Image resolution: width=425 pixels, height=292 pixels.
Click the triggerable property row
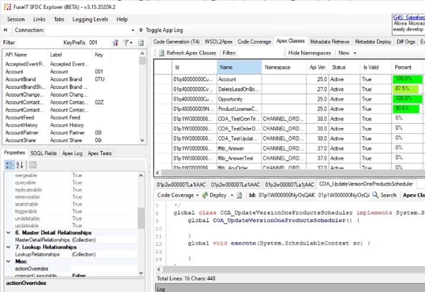[71, 211]
